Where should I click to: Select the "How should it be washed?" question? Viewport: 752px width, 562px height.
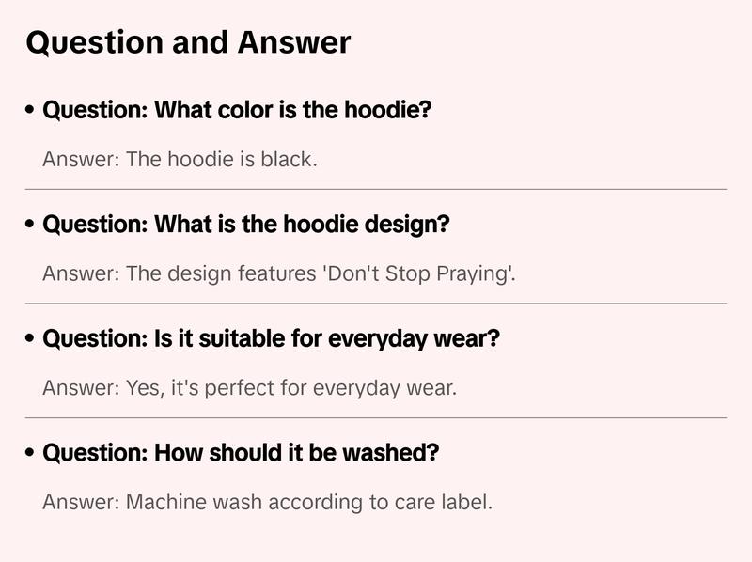(x=241, y=453)
